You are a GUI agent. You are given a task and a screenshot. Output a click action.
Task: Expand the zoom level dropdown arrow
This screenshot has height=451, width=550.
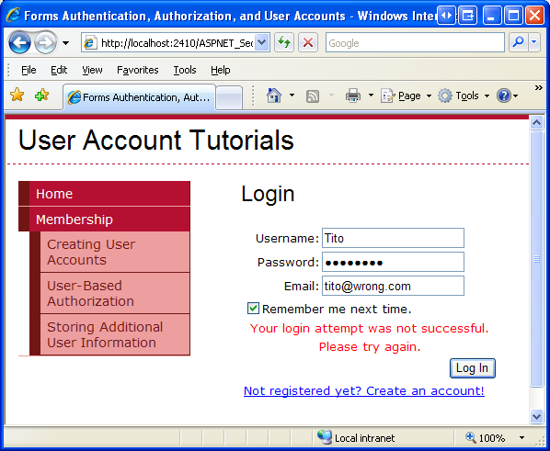[521, 438]
